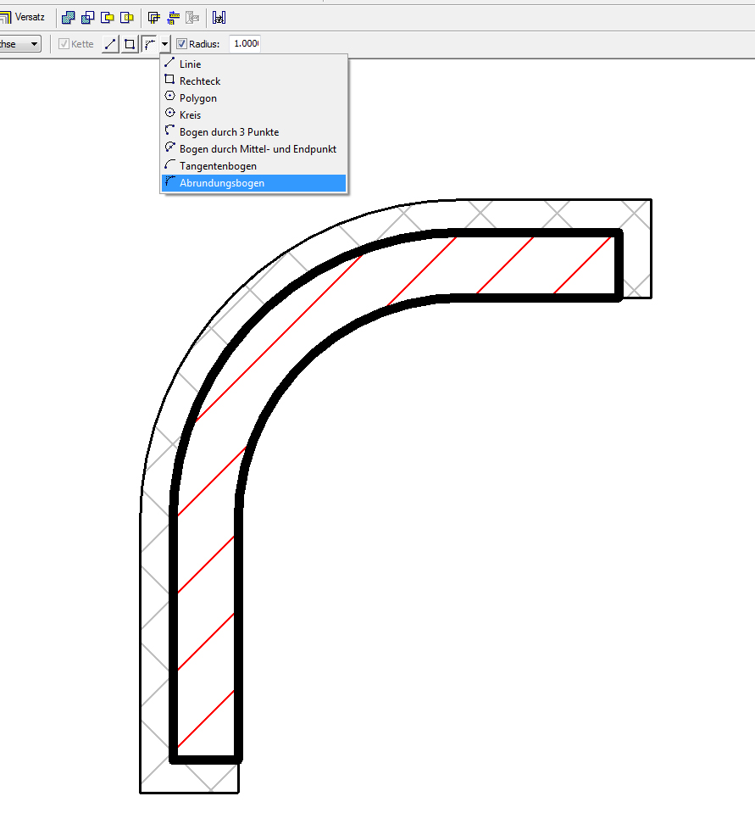Choose Linie from the draw menu

[x=253, y=64]
